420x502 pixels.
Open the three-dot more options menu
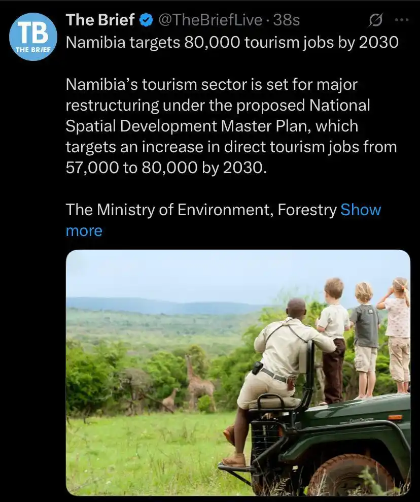(402, 20)
